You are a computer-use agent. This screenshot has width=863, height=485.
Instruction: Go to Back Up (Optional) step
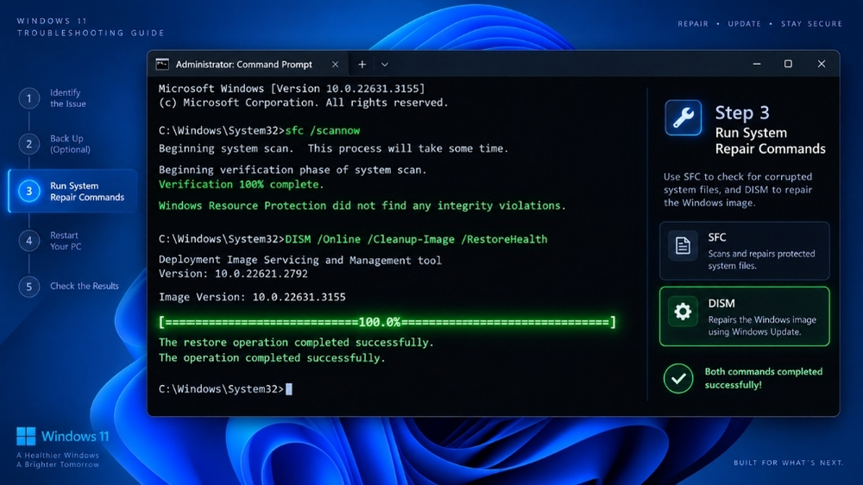(x=70, y=143)
